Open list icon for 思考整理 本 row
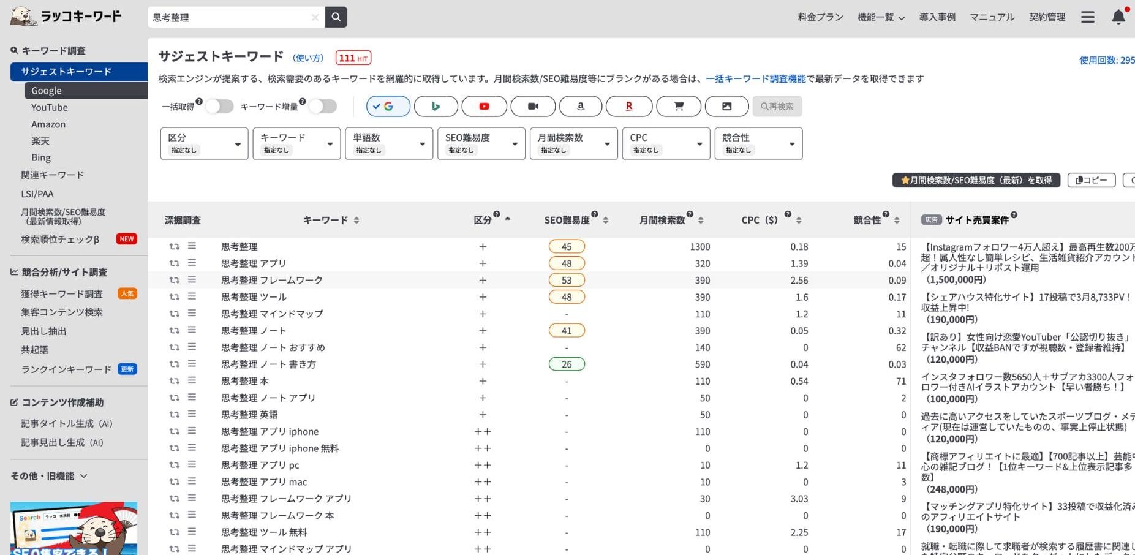 pos(192,380)
